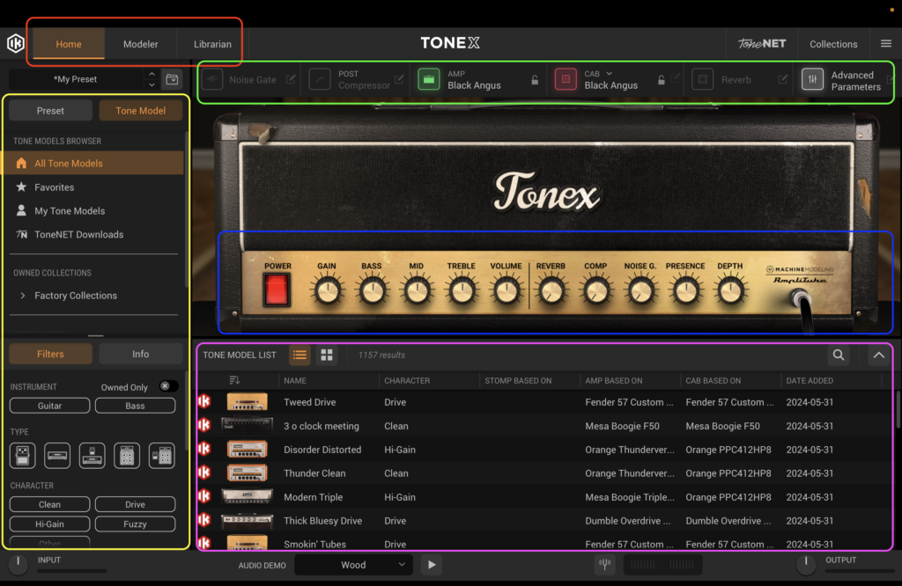
Task: Open the Audio Demo Wood dropdown
Action: (x=353, y=565)
